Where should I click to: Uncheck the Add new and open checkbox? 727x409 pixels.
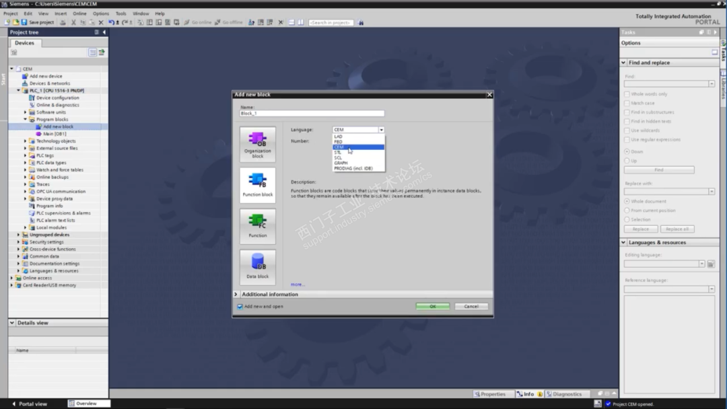240,307
